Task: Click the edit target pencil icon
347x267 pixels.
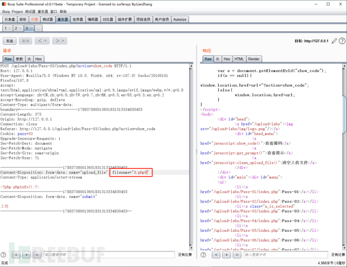Action: pyautogui.click(x=334, y=41)
